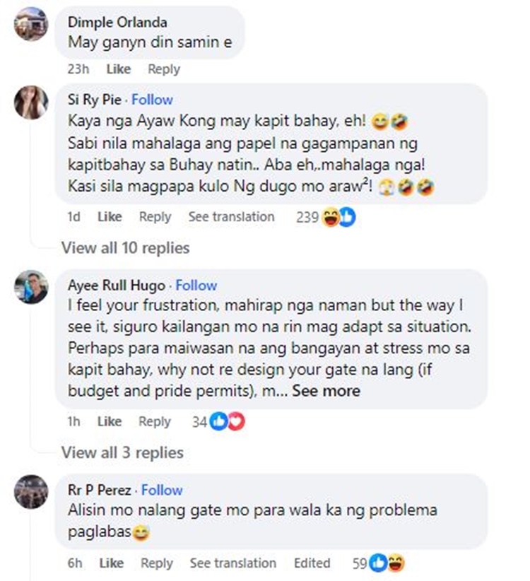530x581 pixels.
Task: Expand View all 3 replies
Action: point(122,452)
